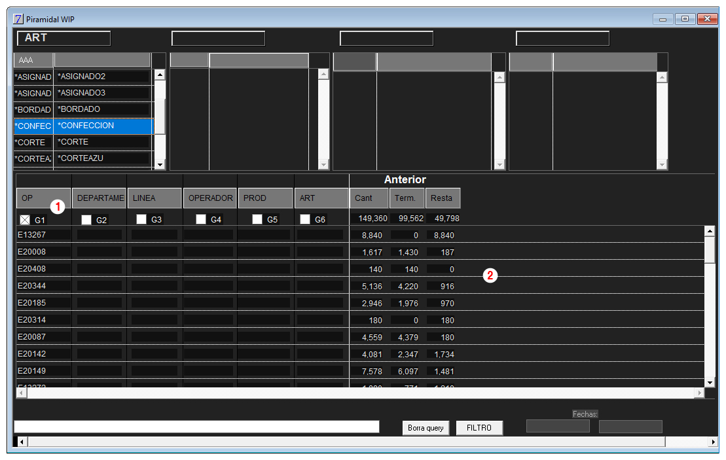Check the G6 checkbox under ART
Image resolution: width=726 pixels, height=460 pixels.
pos(304,219)
